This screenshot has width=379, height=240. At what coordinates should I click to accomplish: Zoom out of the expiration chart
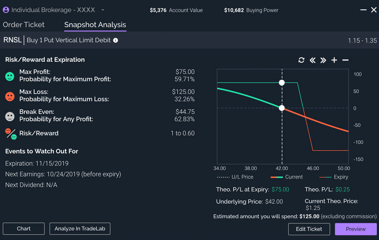coord(345,60)
